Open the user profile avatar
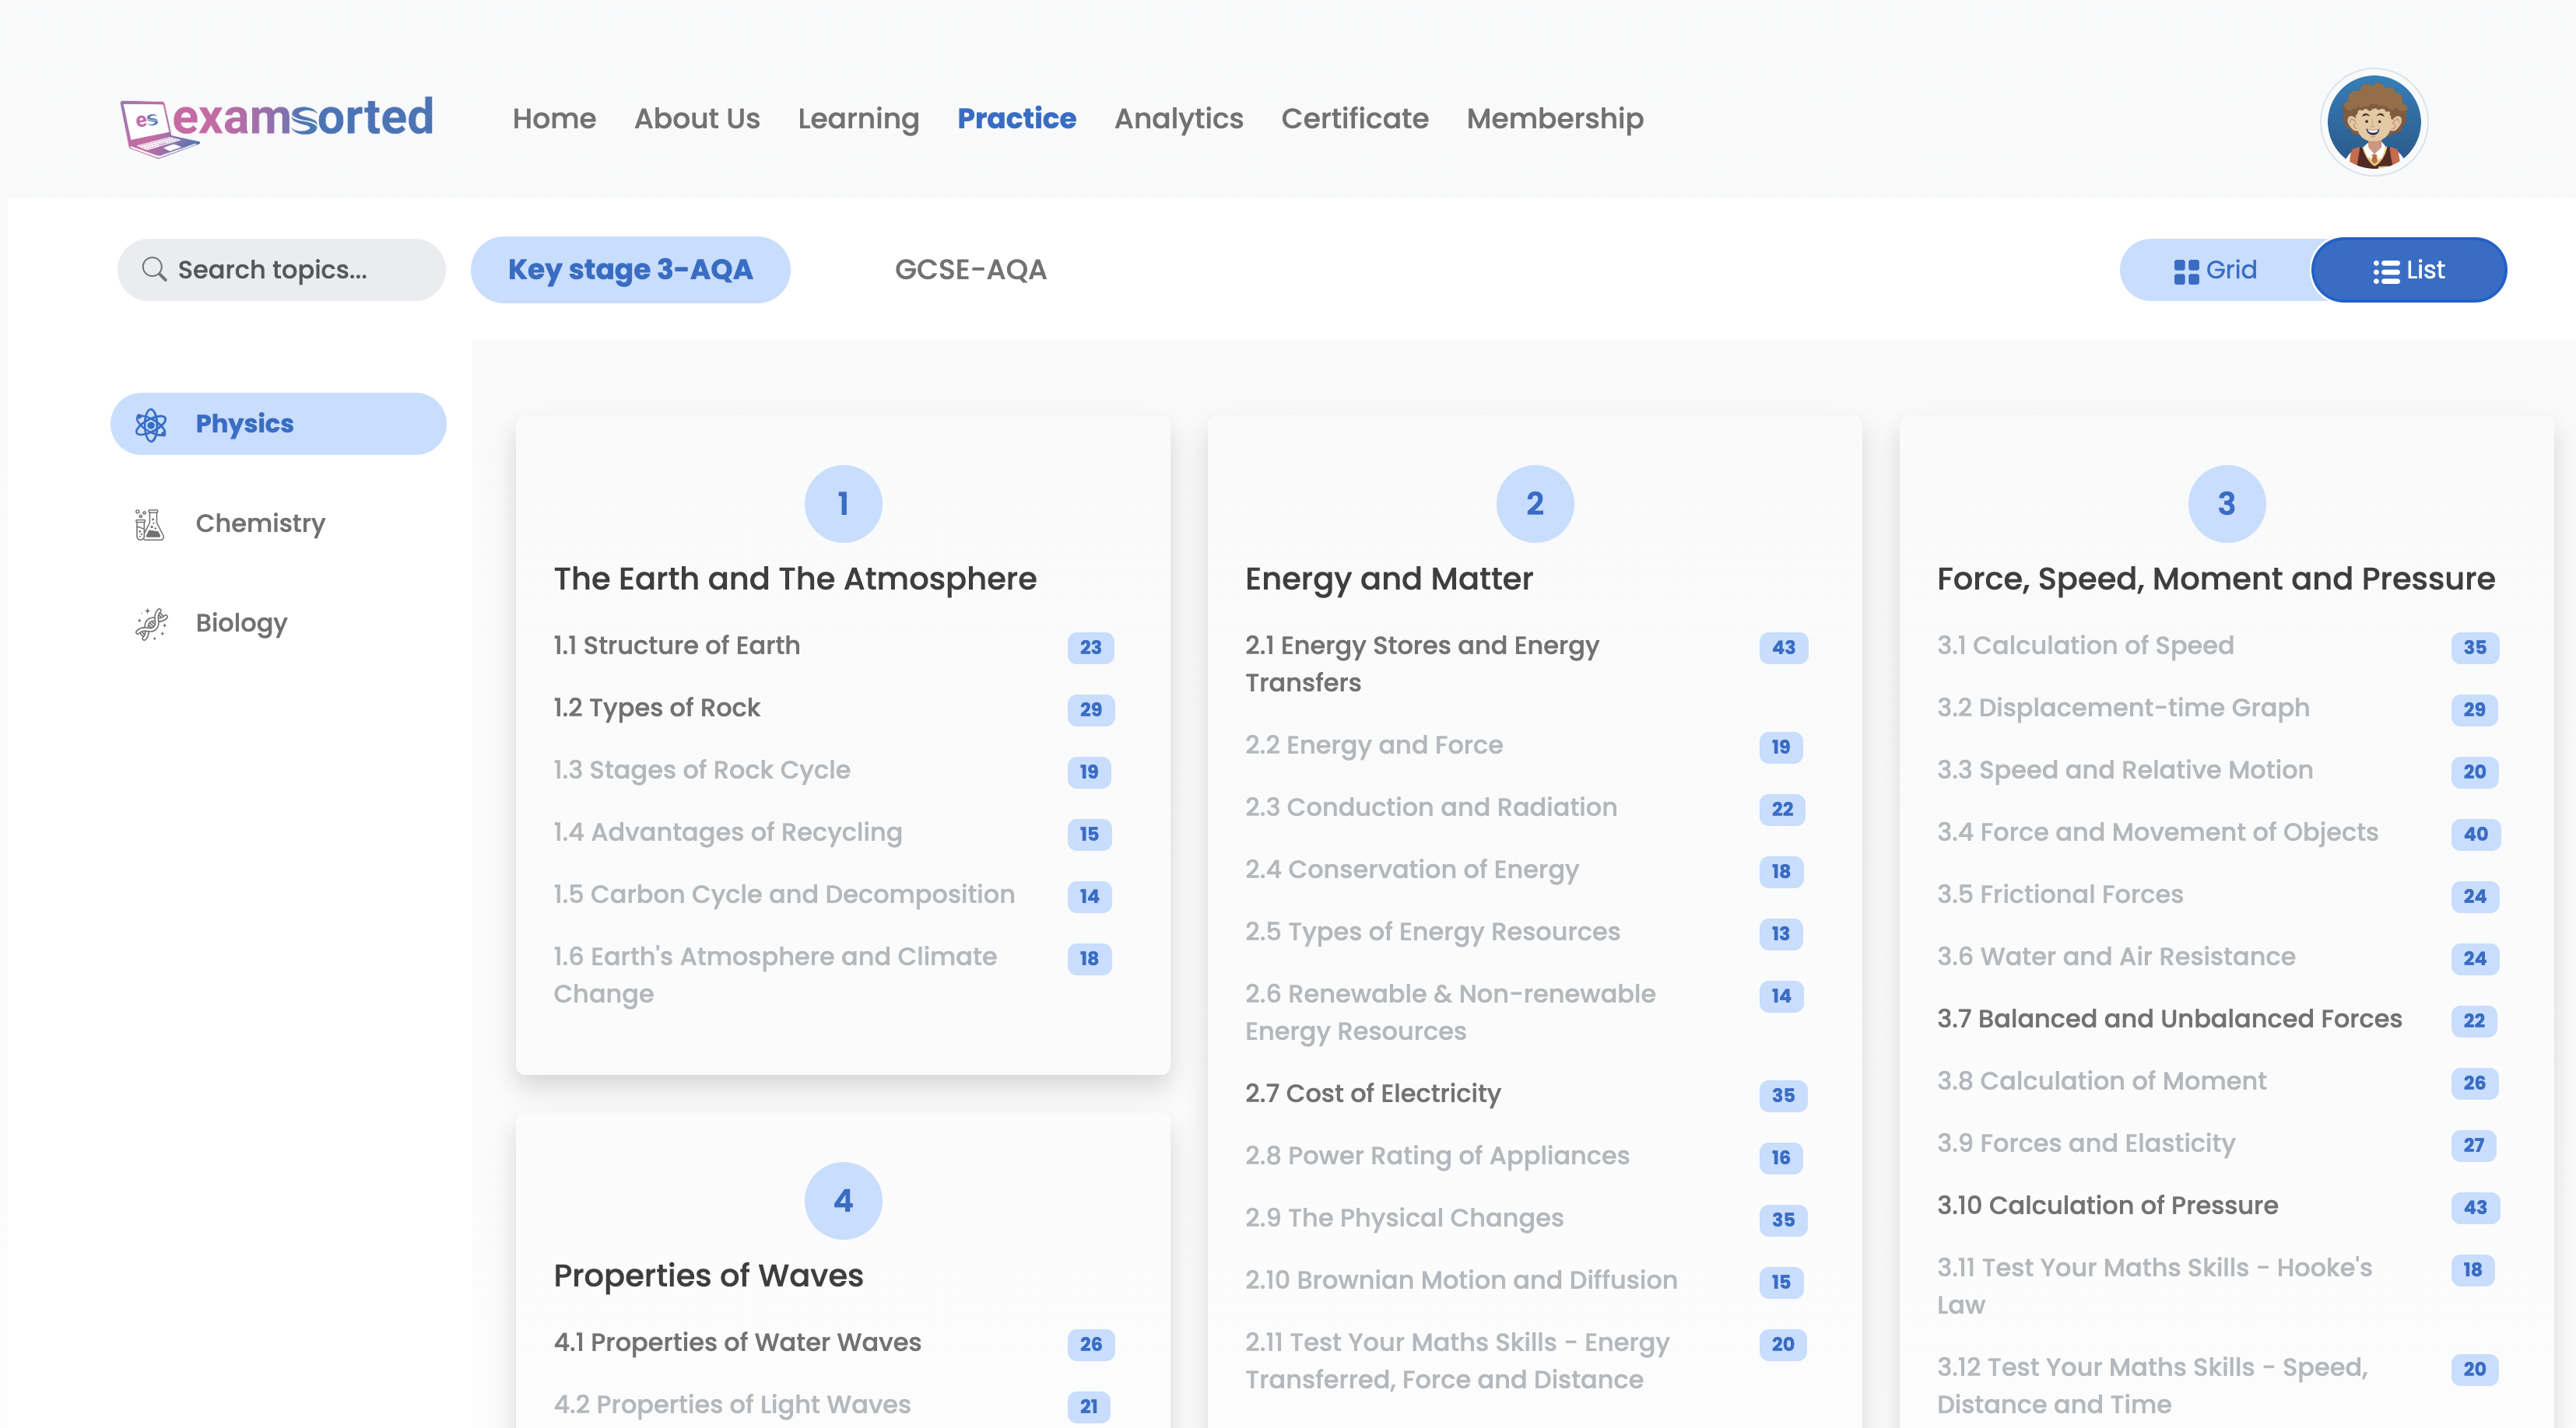 pyautogui.click(x=2373, y=122)
